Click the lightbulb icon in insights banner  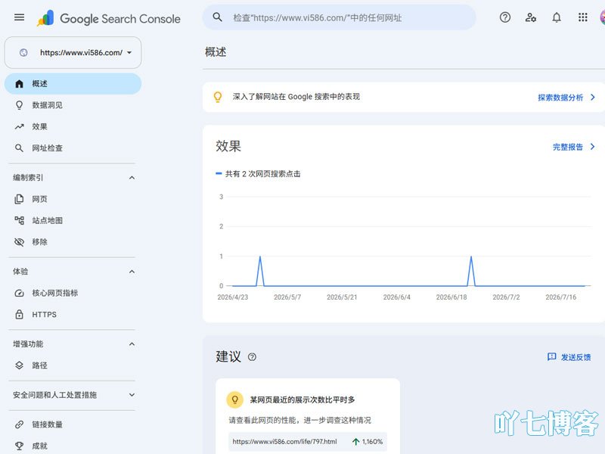tap(218, 97)
